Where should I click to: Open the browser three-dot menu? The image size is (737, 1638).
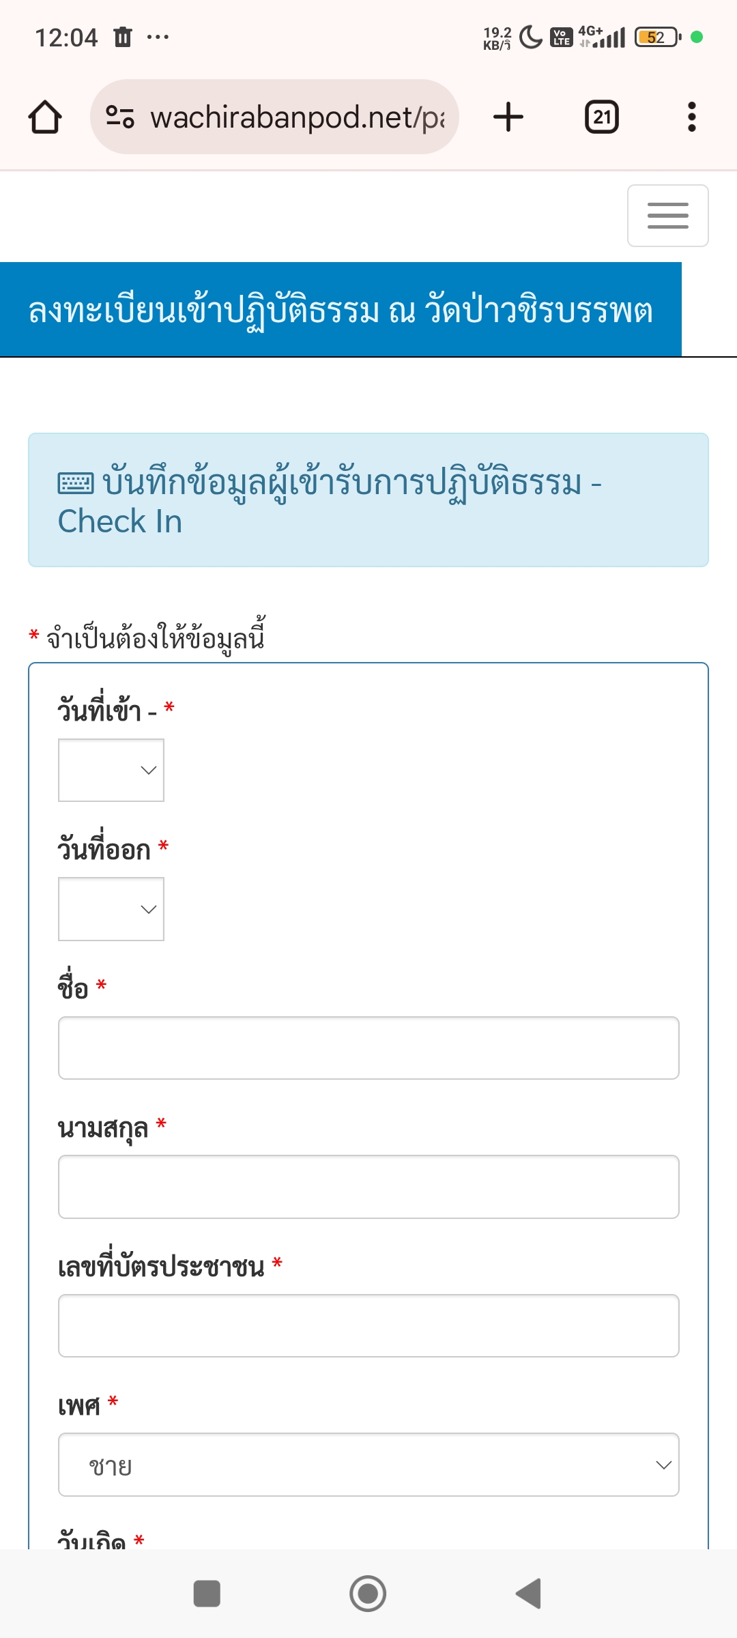692,117
